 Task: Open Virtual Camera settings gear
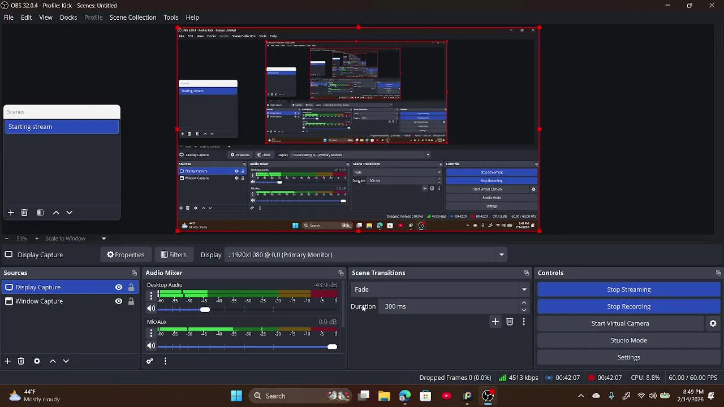point(713,323)
